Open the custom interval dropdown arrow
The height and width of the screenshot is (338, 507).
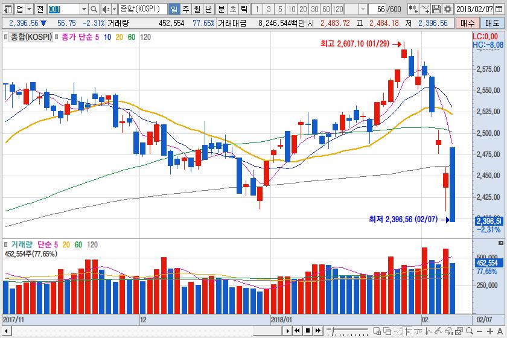(x=363, y=9)
